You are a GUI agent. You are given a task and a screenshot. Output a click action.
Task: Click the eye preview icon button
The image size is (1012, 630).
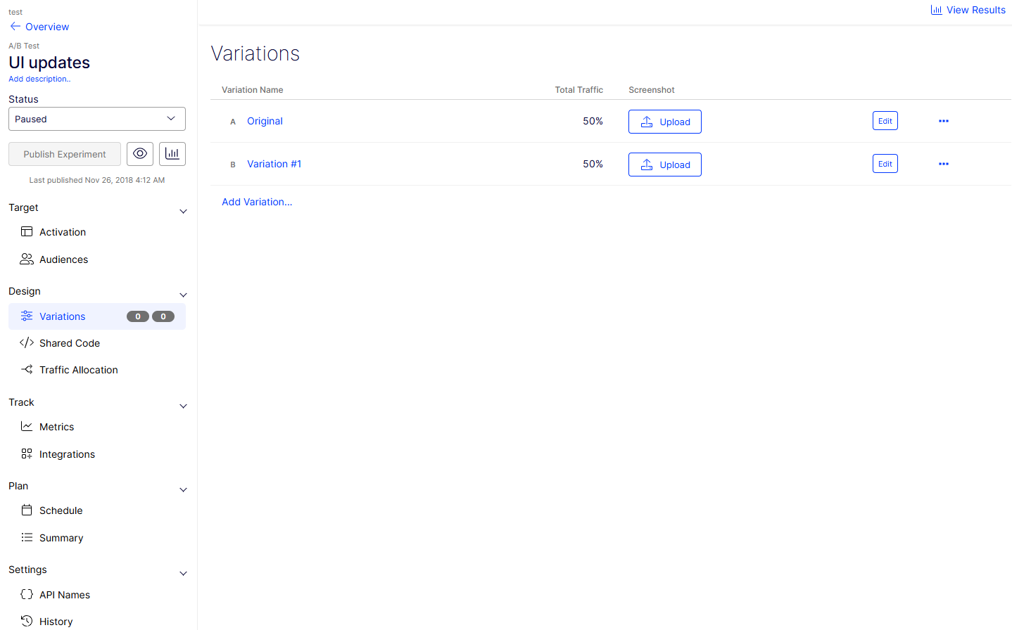140,154
